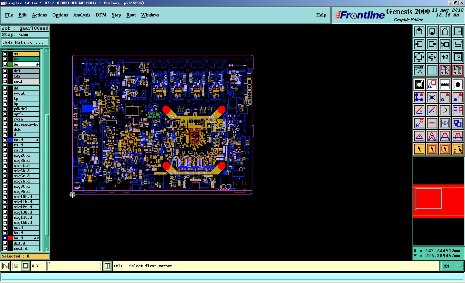
Task: Click the pan right view icon
Action: tap(432, 44)
